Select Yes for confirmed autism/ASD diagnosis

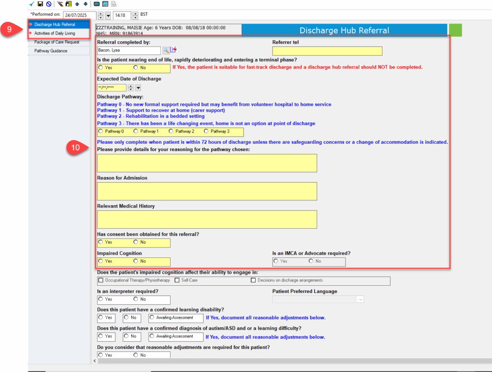point(101,337)
